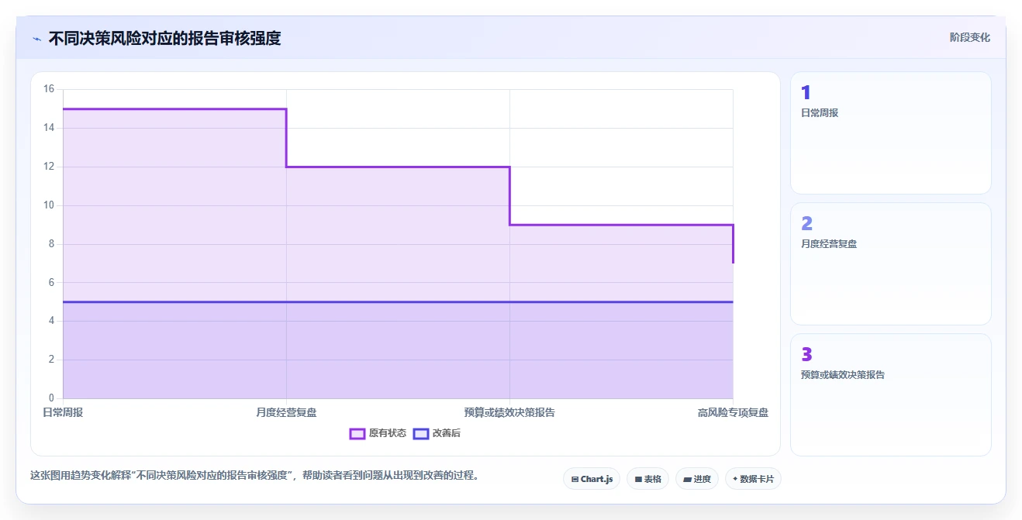Click the 月度经营复盘 x-axis label

[286, 412]
